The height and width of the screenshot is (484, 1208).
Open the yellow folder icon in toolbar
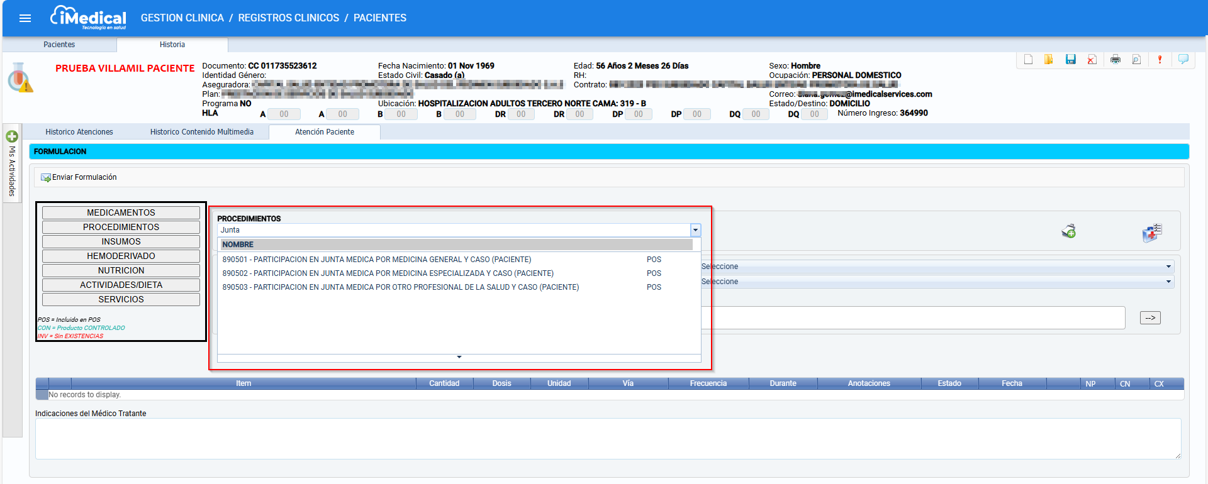point(1049,60)
